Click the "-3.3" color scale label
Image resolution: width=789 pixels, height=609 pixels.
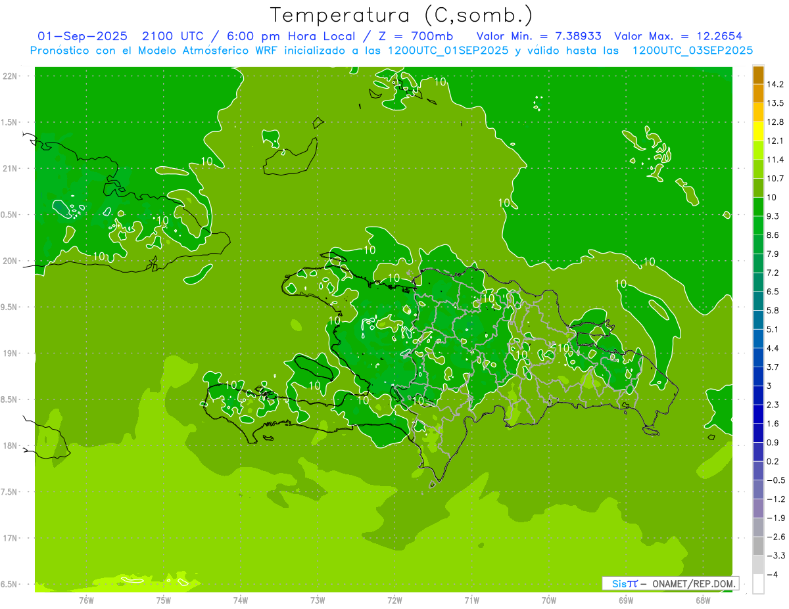point(776,556)
